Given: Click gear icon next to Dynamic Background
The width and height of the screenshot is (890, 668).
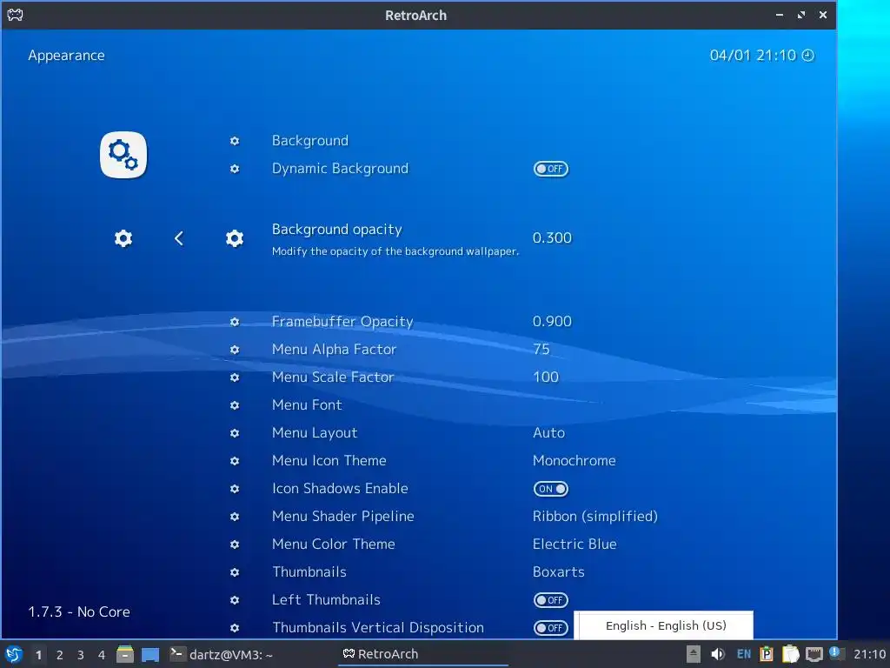Looking at the screenshot, I should (x=235, y=169).
